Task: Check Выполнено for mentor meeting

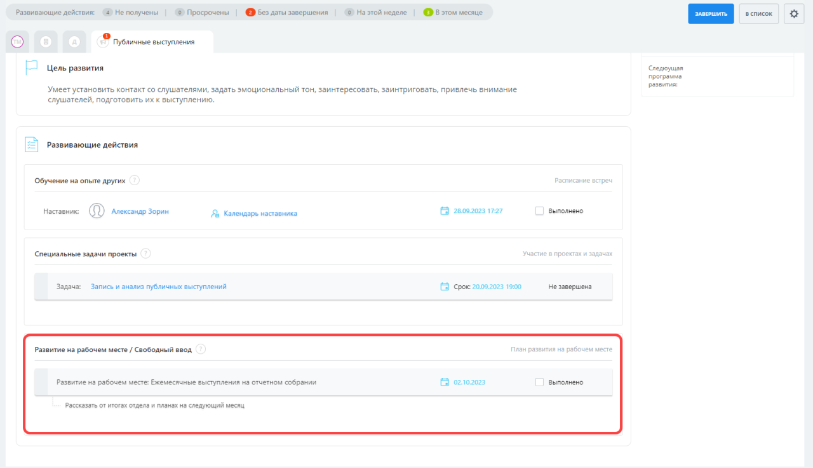Action: [539, 211]
